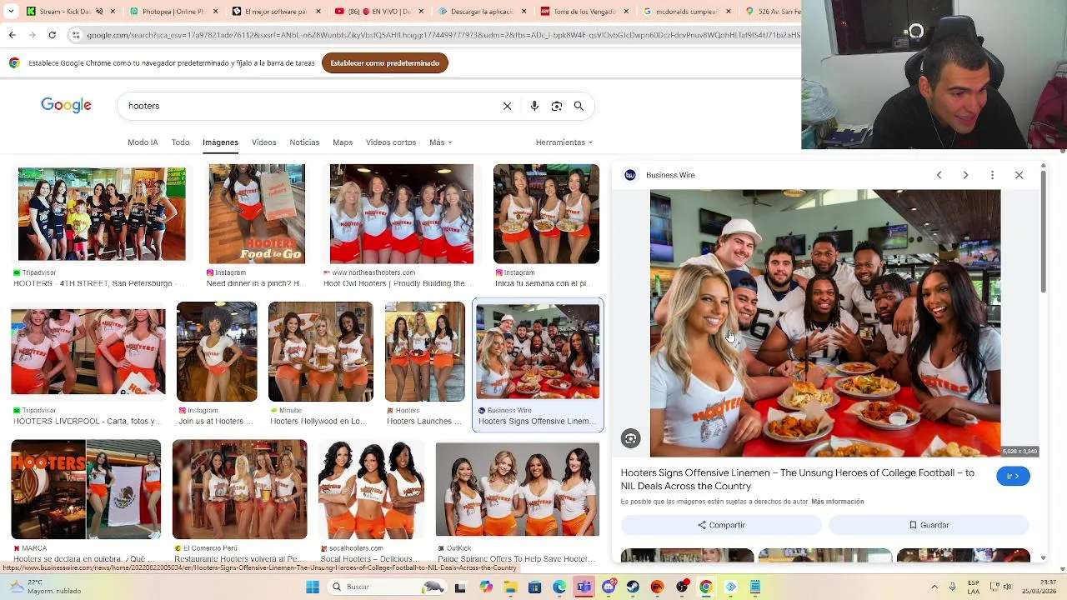
Task: Open Microsoft Store from taskbar
Action: [534, 587]
